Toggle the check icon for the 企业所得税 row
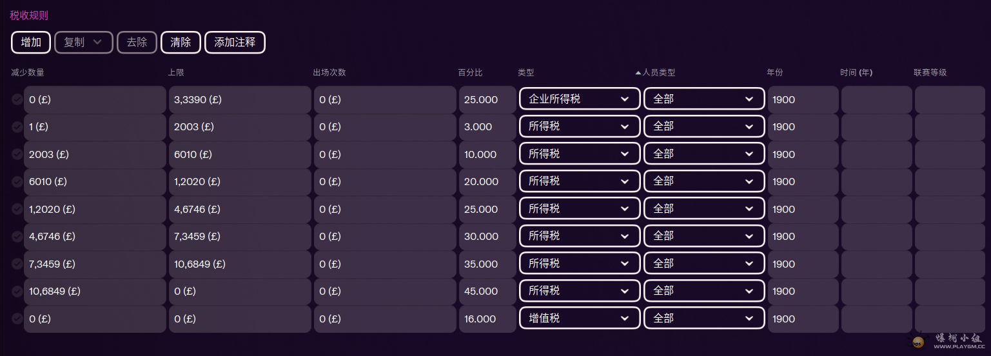Screen dimensions: 991x356 point(17,99)
